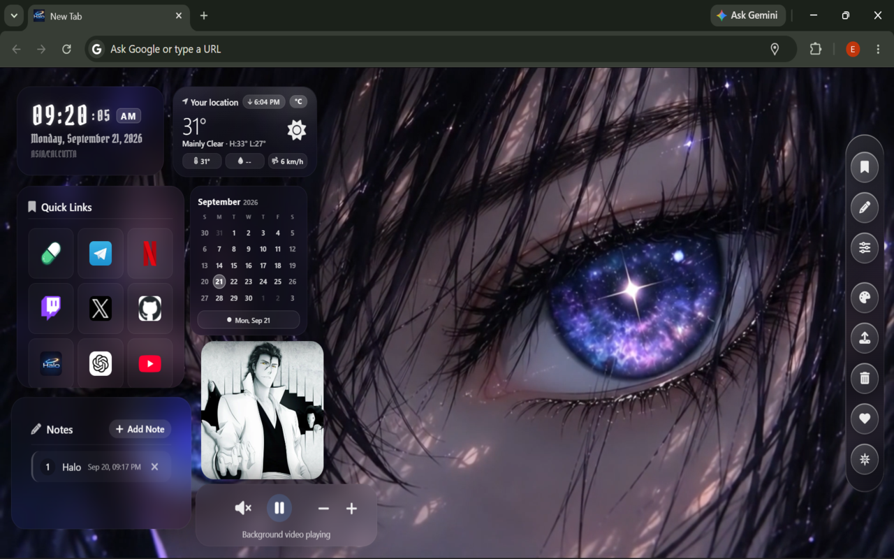Image resolution: width=894 pixels, height=559 pixels.
Task: Open the X (Twitter) quick link
Action: tap(101, 308)
